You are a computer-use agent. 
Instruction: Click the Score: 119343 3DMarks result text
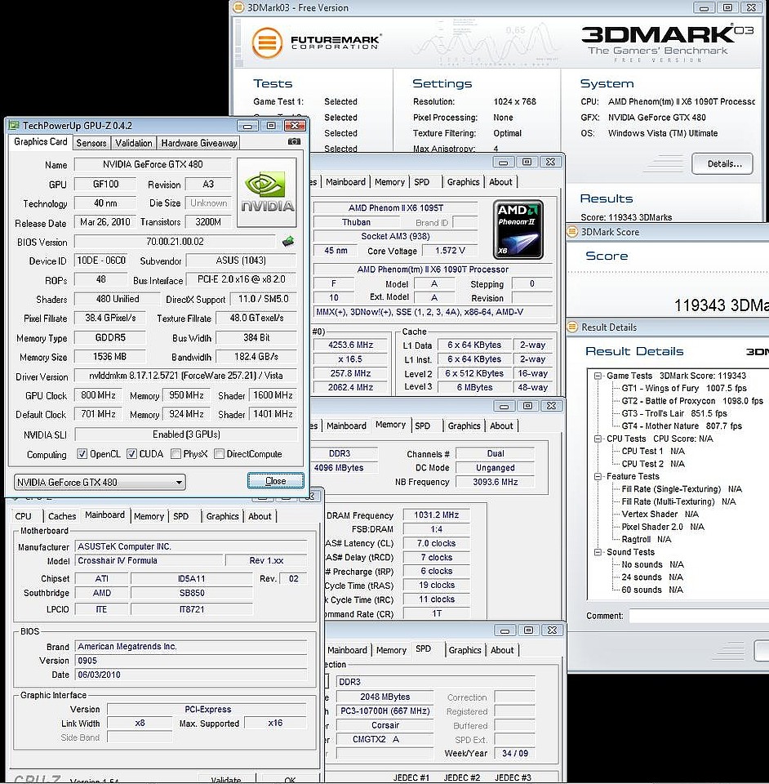626,217
